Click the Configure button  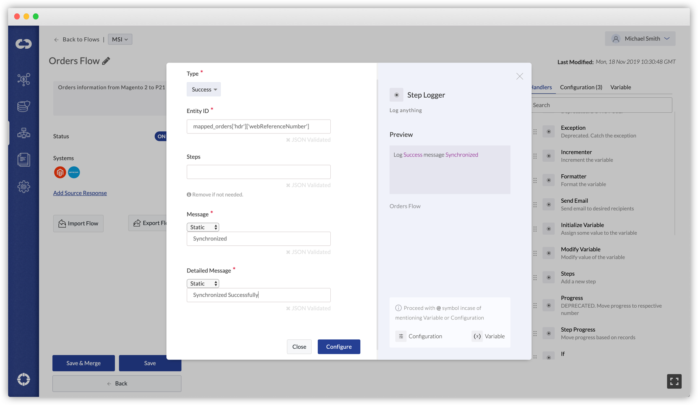click(x=339, y=347)
